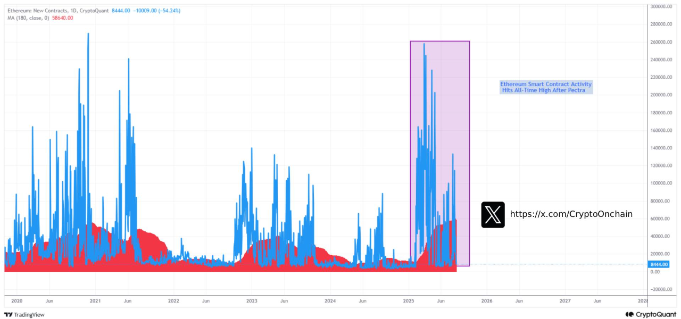Screen dimensions: 681x319
Task: Click the 2021 label on time axis
Action: 96,301
